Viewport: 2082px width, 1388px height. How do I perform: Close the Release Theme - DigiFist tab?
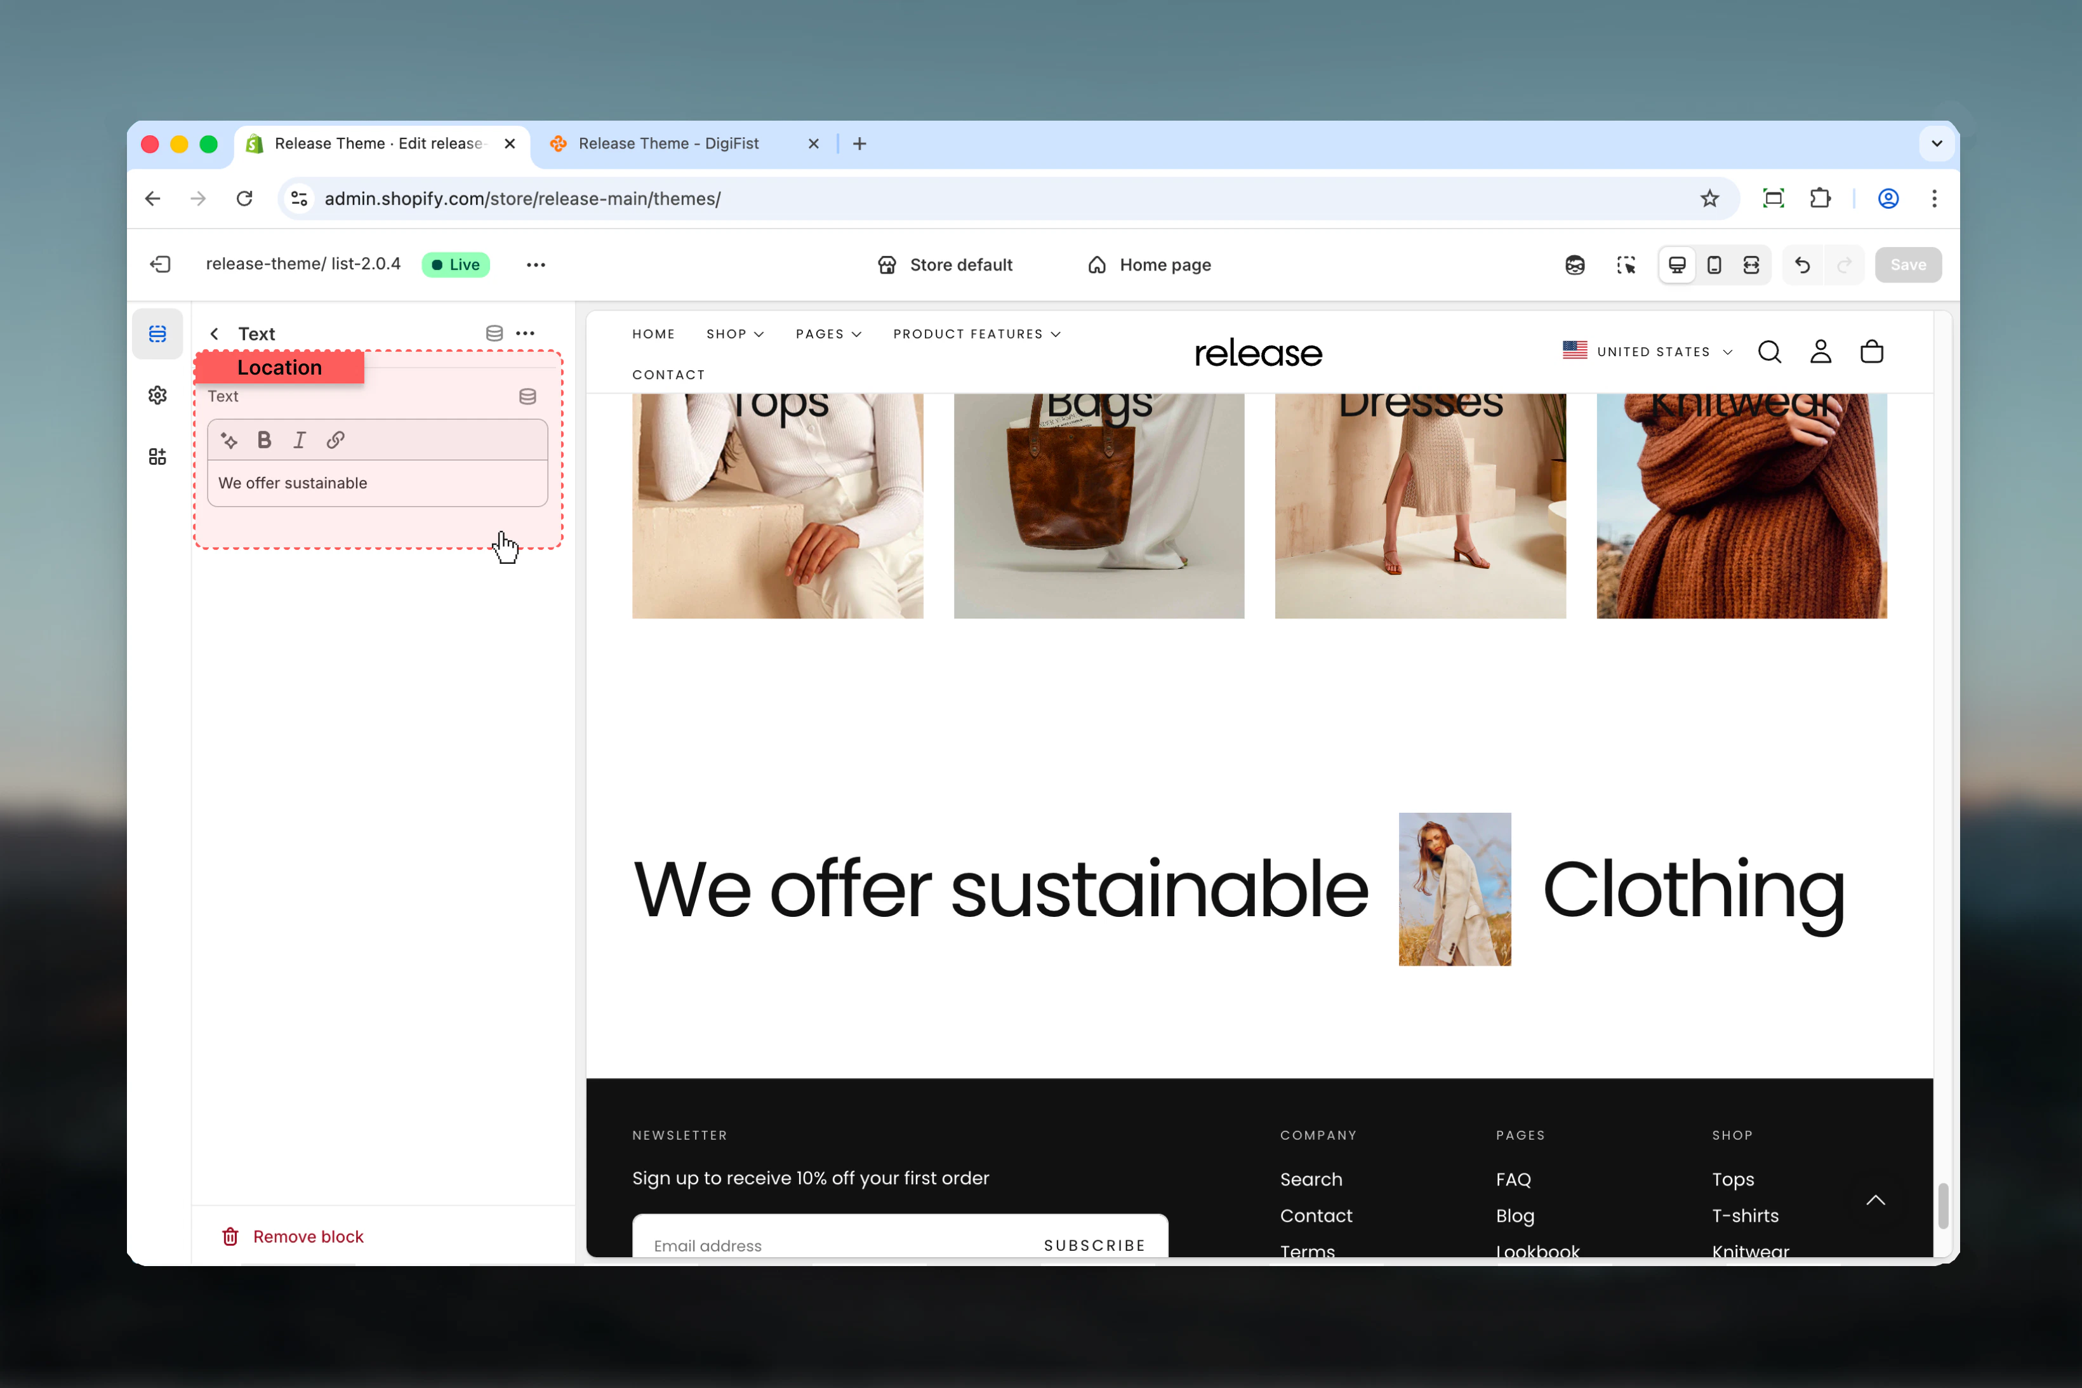coord(813,143)
